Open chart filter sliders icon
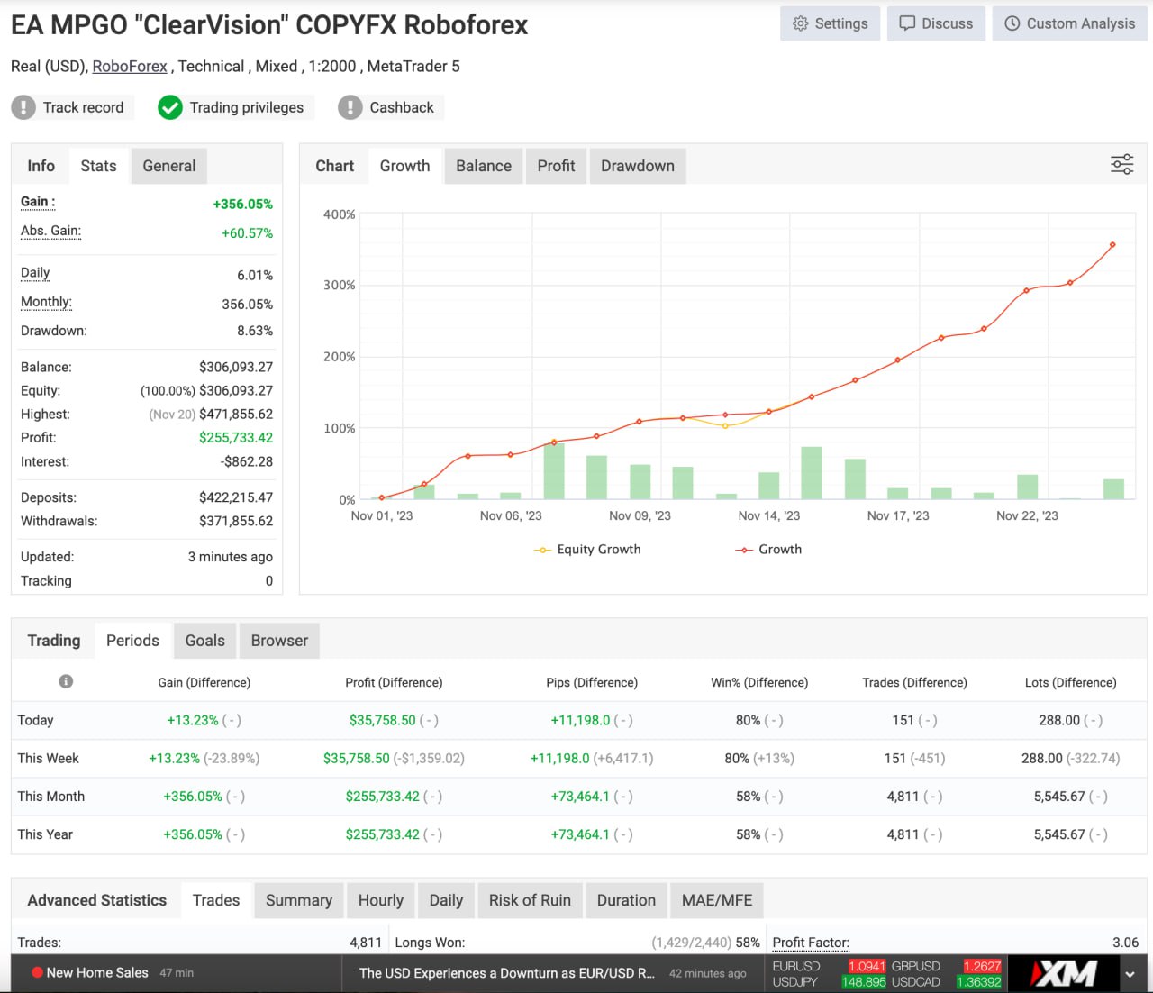 1121,165
